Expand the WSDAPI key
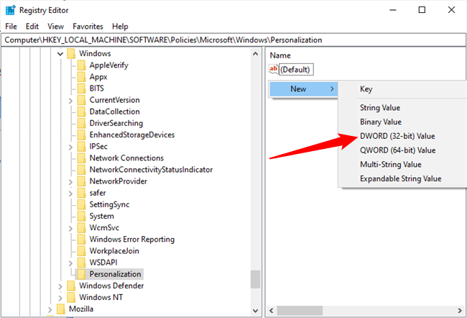 click(x=70, y=263)
